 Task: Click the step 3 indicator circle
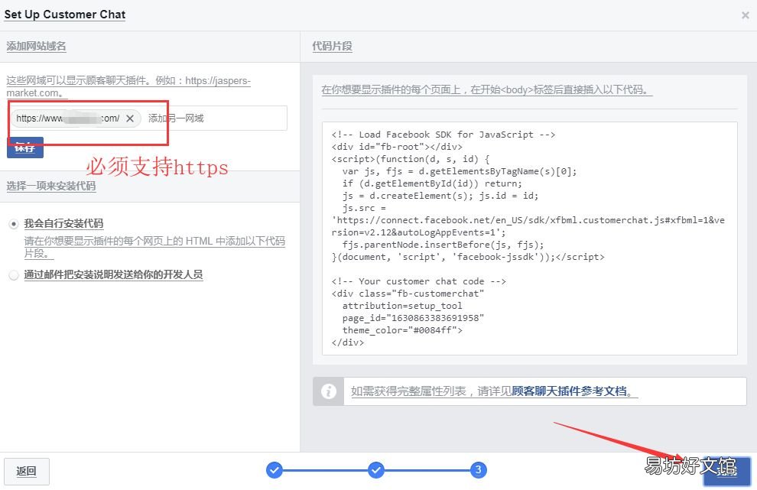pos(478,469)
